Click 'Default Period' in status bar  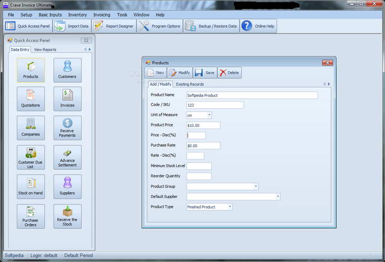pos(79,256)
